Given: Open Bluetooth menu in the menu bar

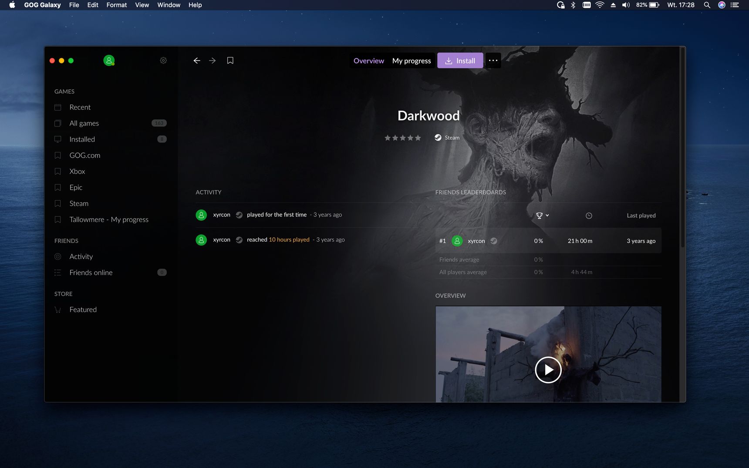Looking at the screenshot, I should [x=573, y=5].
